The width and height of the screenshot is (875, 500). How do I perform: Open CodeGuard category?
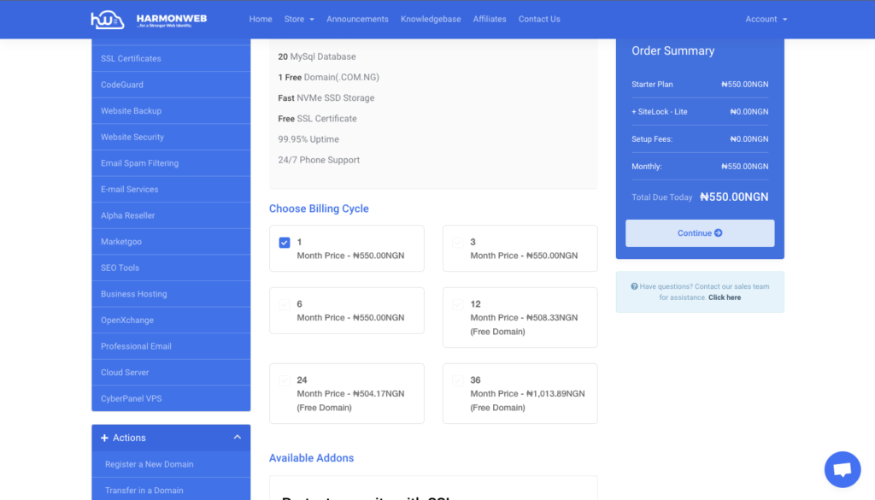tap(171, 85)
